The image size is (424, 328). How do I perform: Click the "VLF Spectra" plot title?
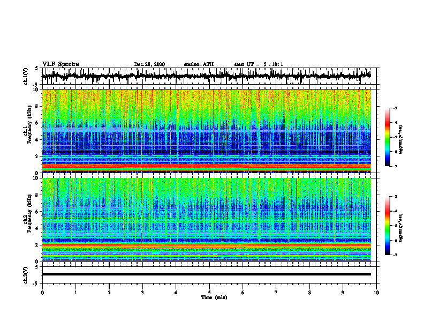(60, 64)
